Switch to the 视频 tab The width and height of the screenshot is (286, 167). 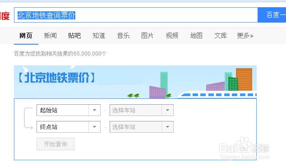coord(172,35)
